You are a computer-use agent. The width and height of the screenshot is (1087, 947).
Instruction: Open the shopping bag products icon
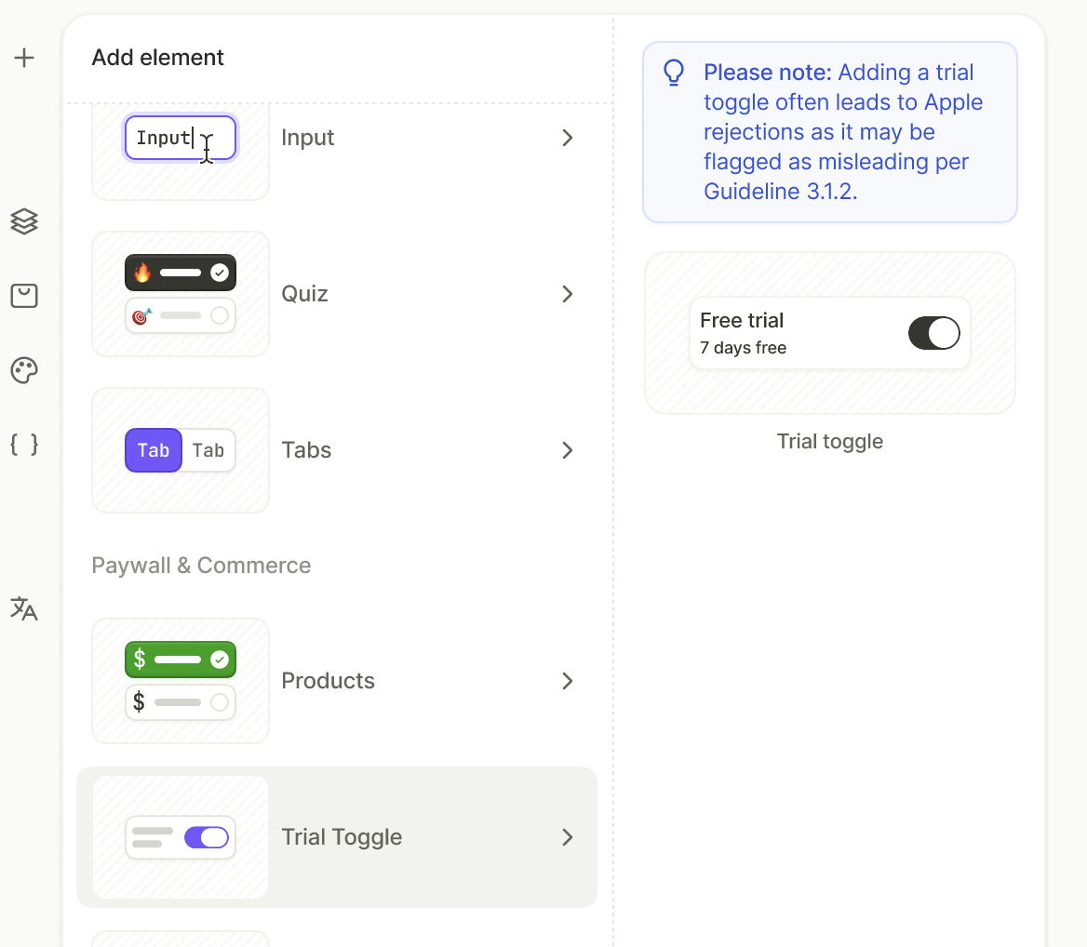pos(24,296)
